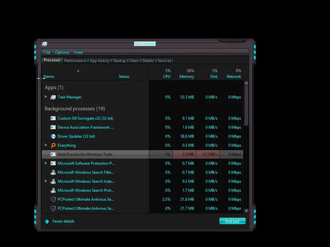This screenshot has width=330, height=247.
Task: Click the Microsoft Windows Search Filter icon
Action: tap(53, 172)
